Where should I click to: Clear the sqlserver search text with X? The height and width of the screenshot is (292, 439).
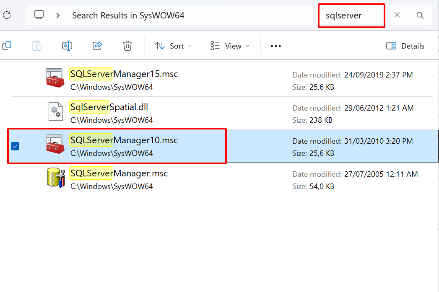coord(397,15)
